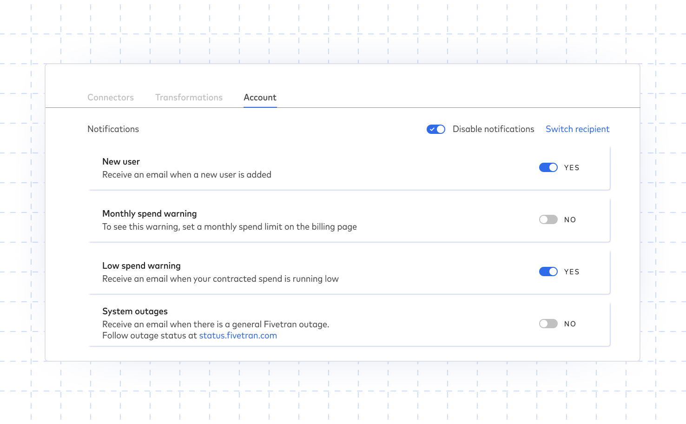The height and width of the screenshot is (424, 686).
Task: Click 'Receive an email when your contracted spend is running low'
Action: (x=220, y=279)
